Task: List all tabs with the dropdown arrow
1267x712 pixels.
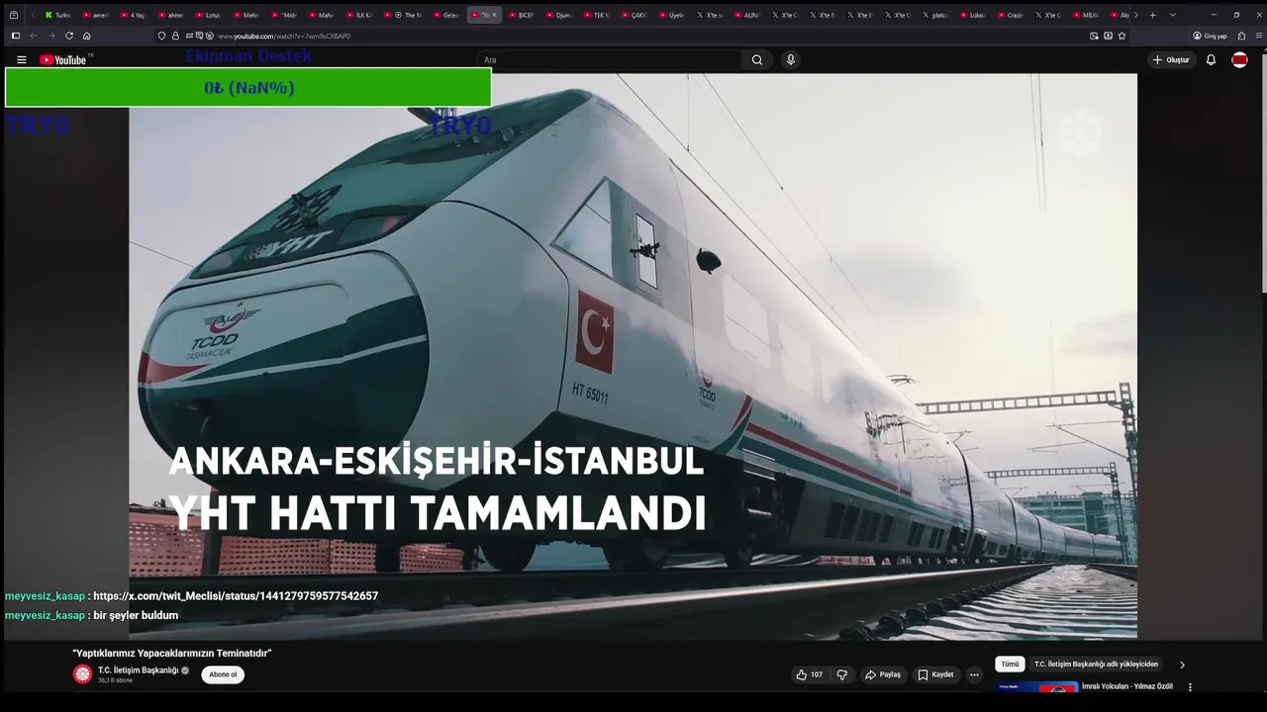Action: pos(1173,15)
